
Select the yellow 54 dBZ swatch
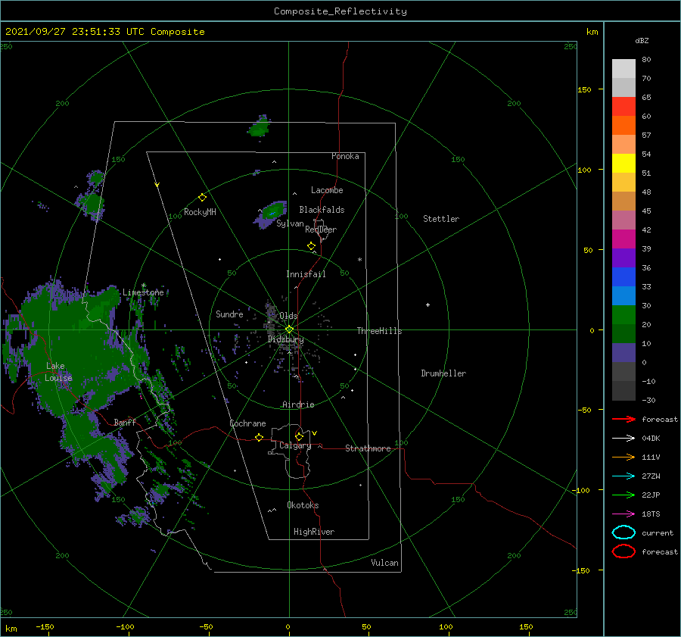[623, 163]
